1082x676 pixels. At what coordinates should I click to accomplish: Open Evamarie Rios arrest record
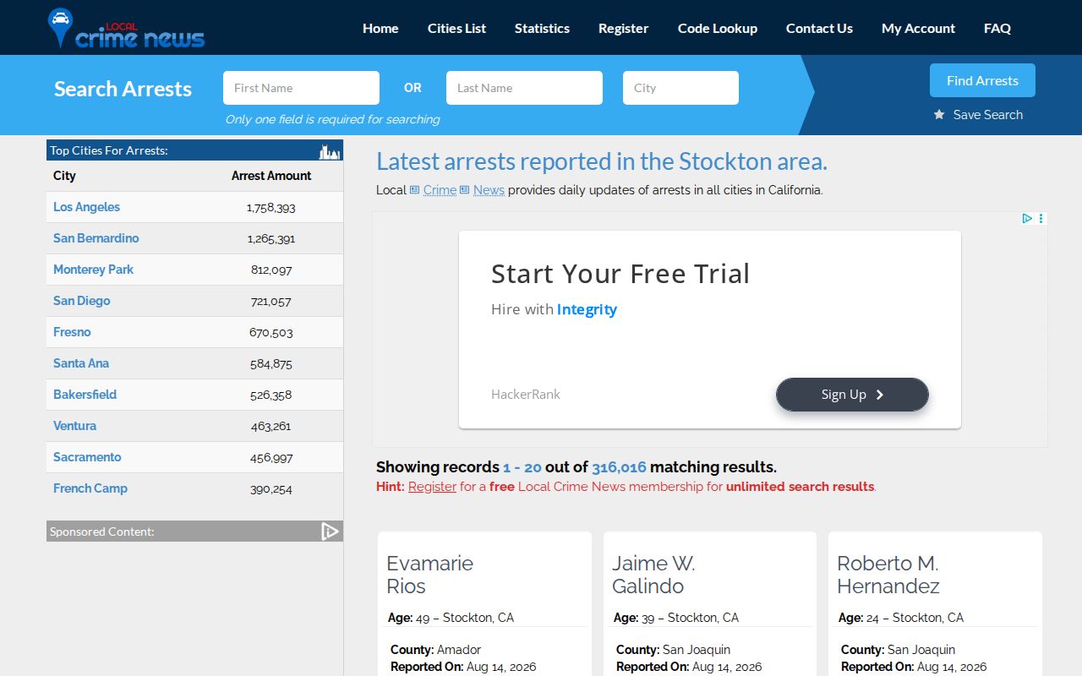point(429,575)
